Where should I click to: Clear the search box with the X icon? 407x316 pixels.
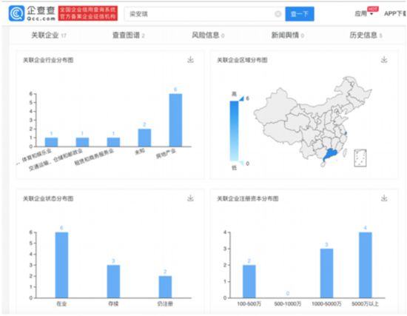click(x=277, y=14)
